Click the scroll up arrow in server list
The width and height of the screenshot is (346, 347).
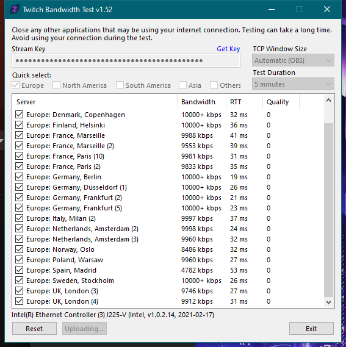[328, 100]
